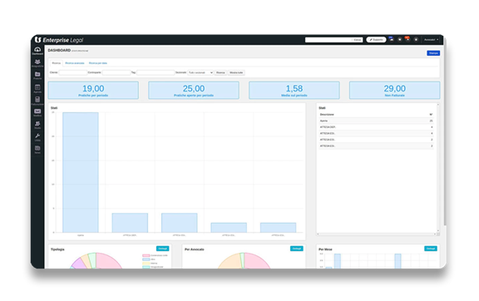Click the blue Stampa button
The height and width of the screenshot is (301, 479).
click(433, 53)
